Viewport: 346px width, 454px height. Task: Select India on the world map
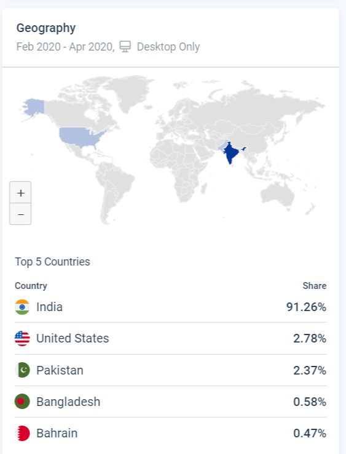point(231,152)
